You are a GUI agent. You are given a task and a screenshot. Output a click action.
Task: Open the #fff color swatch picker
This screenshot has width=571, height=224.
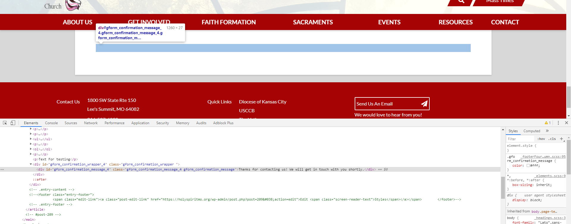[x=528, y=165]
